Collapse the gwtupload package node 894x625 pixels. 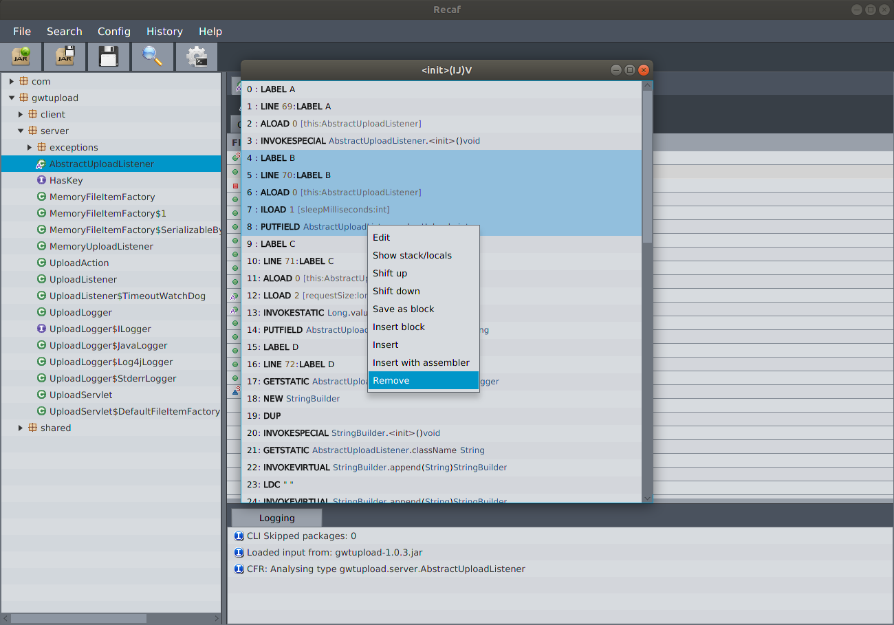[x=12, y=98]
